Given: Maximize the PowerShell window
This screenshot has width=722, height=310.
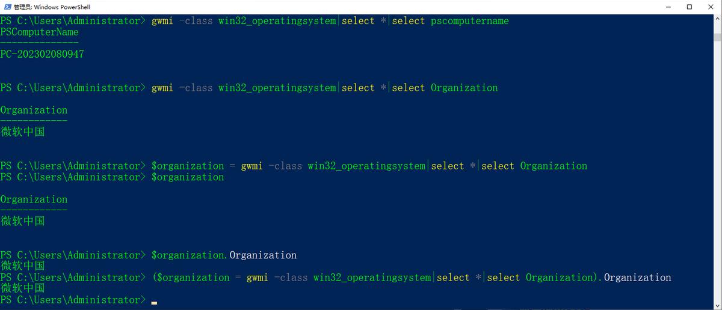Looking at the screenshot, I should point(690,7).
